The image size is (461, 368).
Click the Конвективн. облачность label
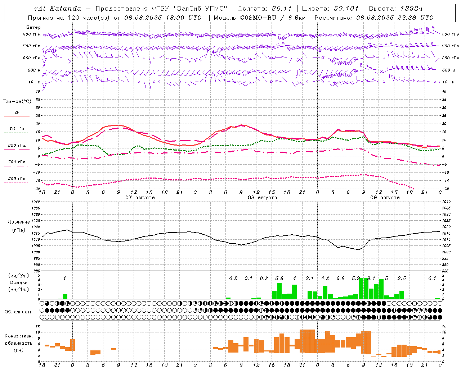point(18,340)
